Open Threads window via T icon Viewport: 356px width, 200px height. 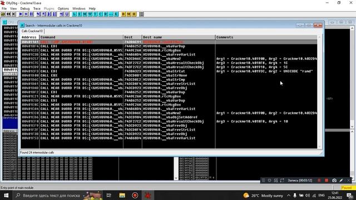95,14
